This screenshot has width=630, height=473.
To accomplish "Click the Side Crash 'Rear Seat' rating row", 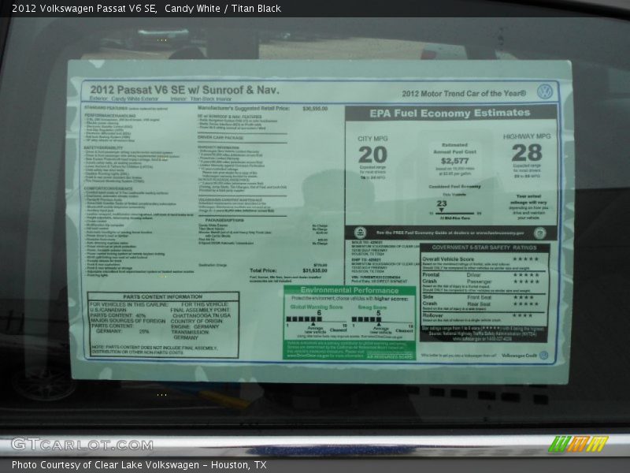I will click(502, 304).
